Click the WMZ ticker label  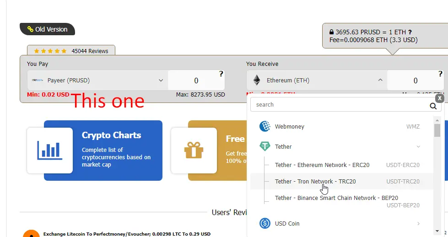(x=413, y=126)
